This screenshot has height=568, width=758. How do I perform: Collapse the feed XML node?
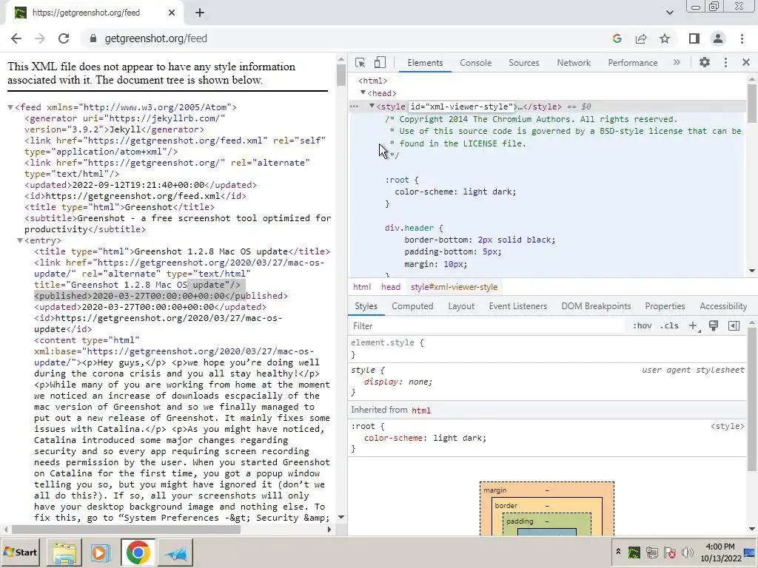10,107
